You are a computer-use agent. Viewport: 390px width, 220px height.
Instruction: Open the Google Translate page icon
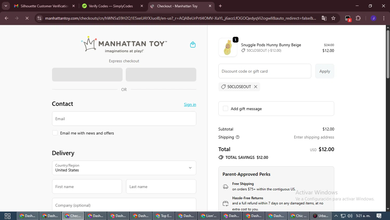click(324, 18)
